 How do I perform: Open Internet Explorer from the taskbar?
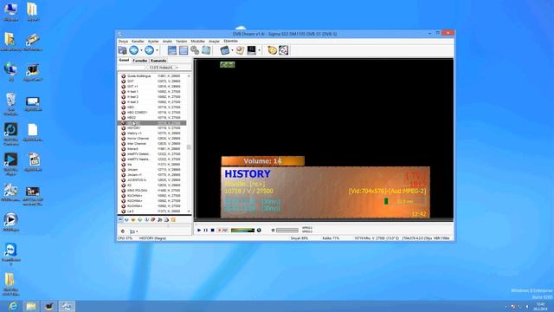[x=13, y=306]
